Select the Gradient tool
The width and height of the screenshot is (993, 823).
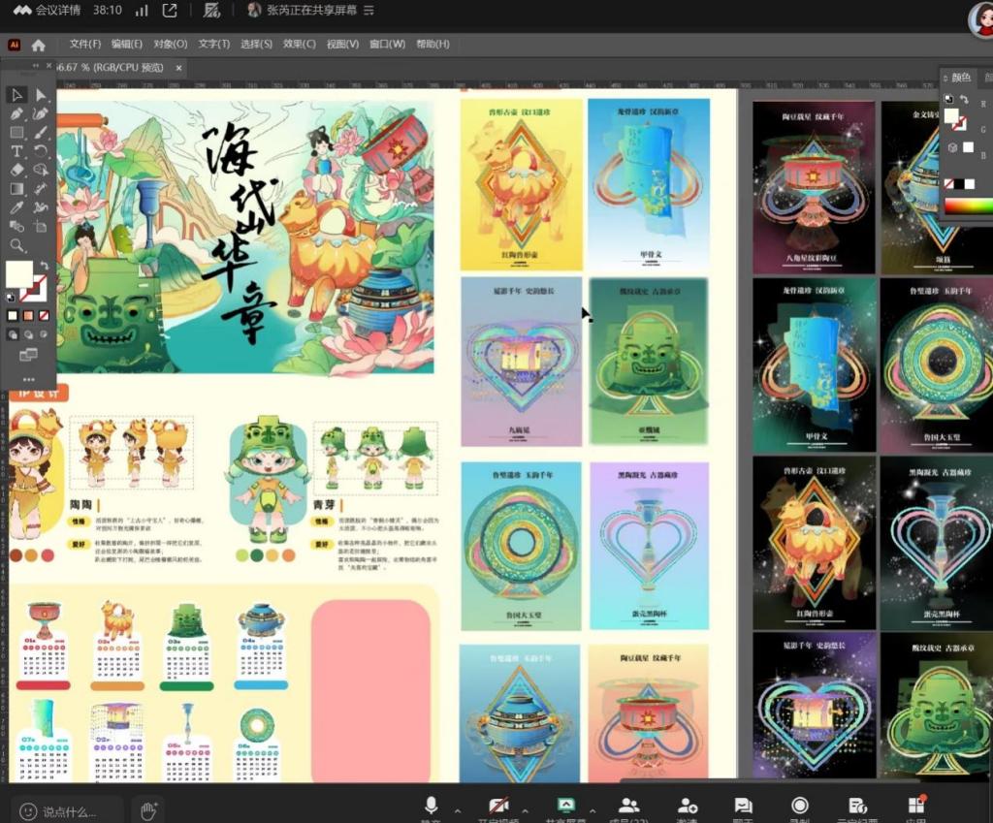point(16,189)
